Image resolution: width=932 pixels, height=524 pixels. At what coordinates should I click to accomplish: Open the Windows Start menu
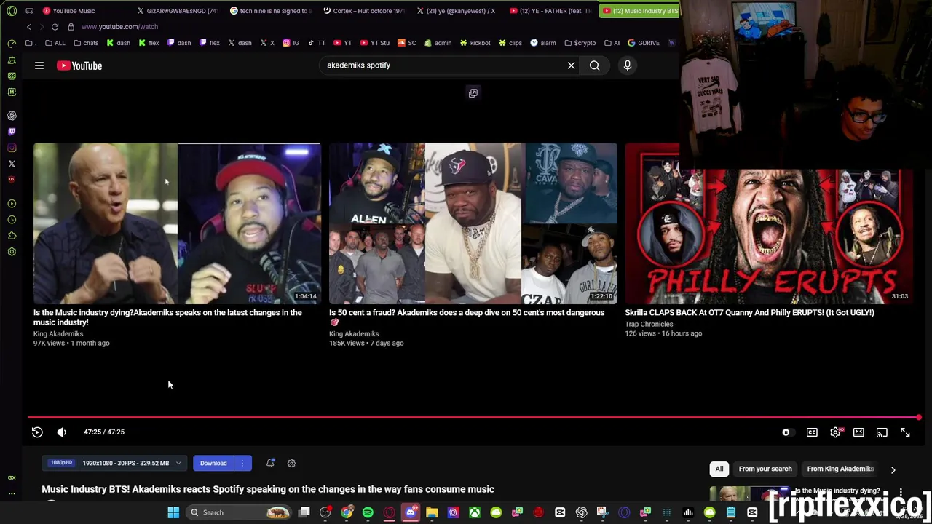173,512
